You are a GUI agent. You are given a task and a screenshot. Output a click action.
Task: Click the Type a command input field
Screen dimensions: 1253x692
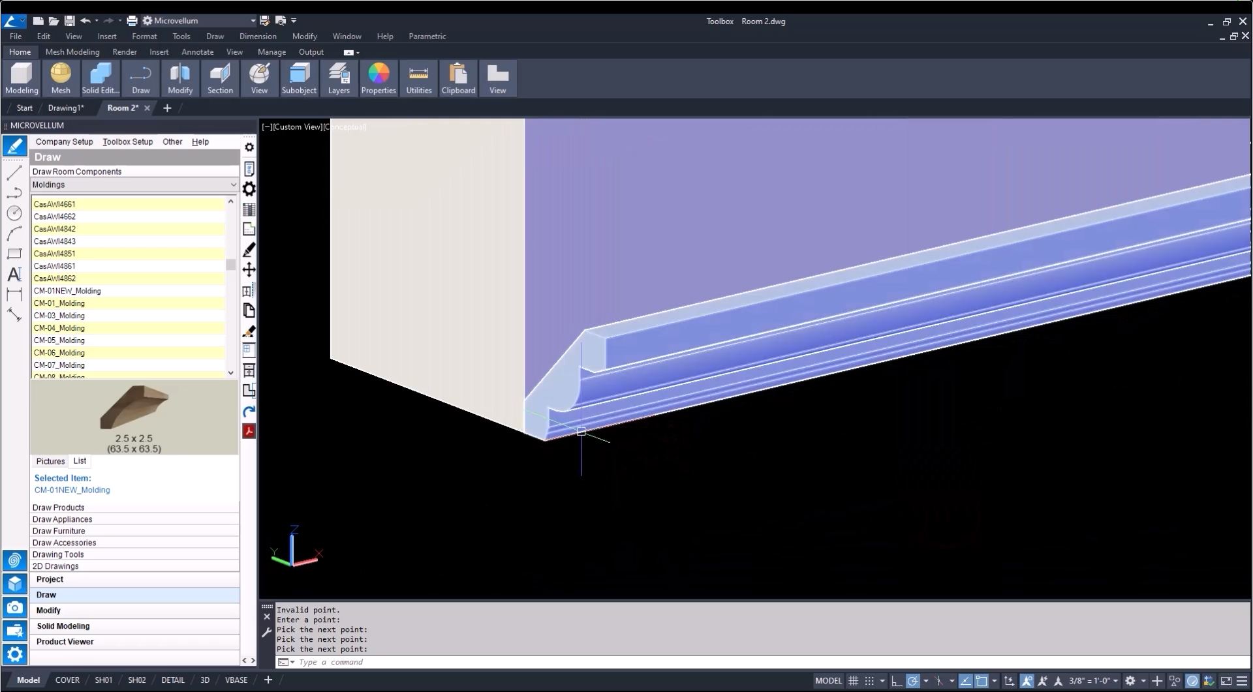(x=392, y=662)
